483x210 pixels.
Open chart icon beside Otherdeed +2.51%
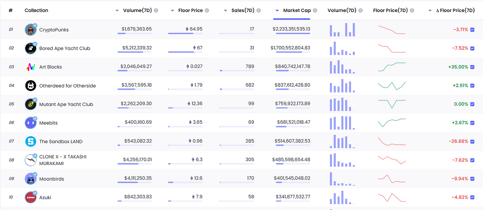472,86
